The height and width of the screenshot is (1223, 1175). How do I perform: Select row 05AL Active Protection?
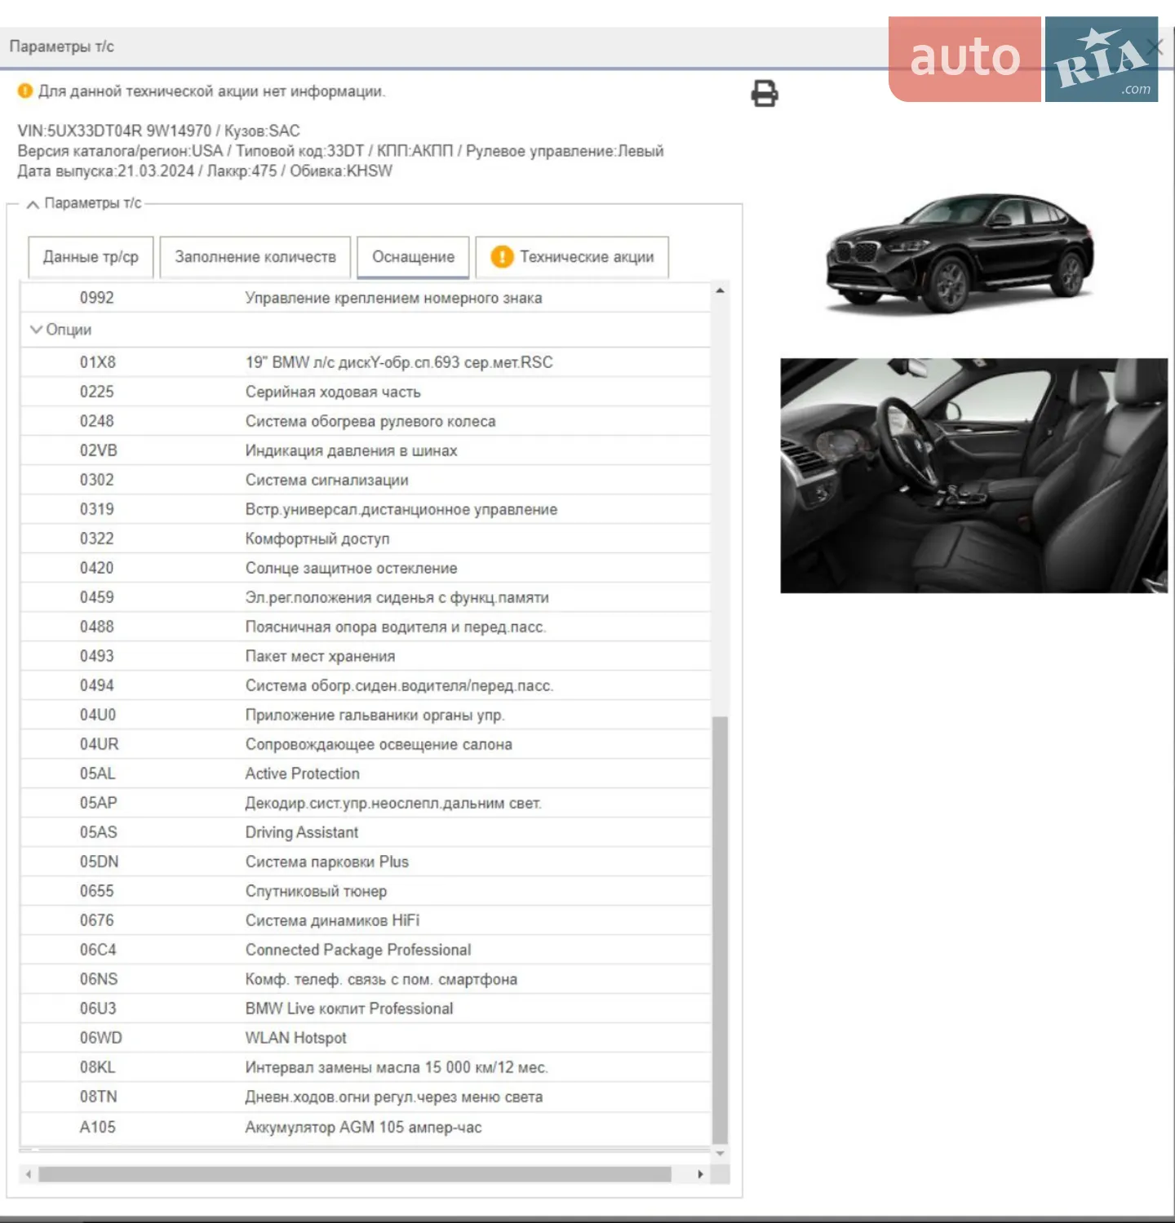(366, 773)
